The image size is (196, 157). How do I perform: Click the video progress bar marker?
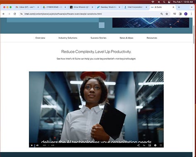coord(35,145)
